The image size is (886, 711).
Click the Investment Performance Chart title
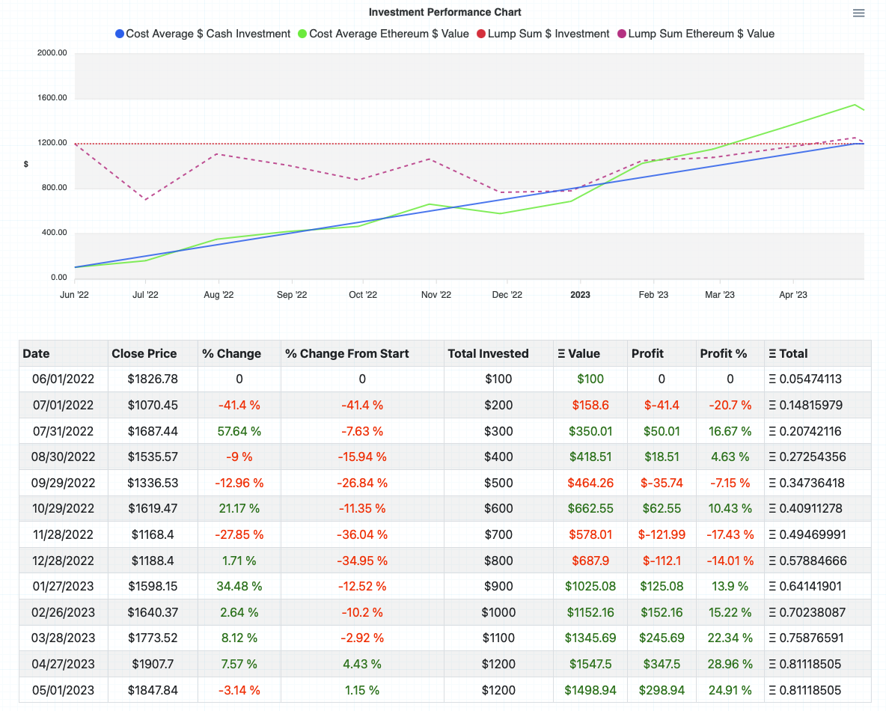pyautogui.click(x=444, y=12)
